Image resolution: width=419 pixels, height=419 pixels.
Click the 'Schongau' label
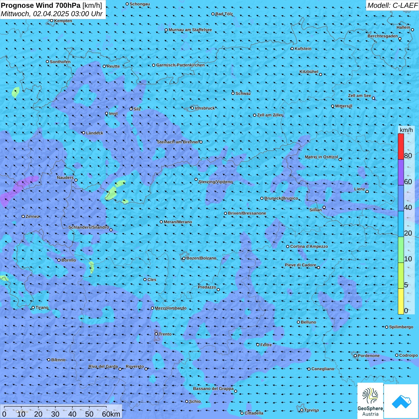coord(139,4)
